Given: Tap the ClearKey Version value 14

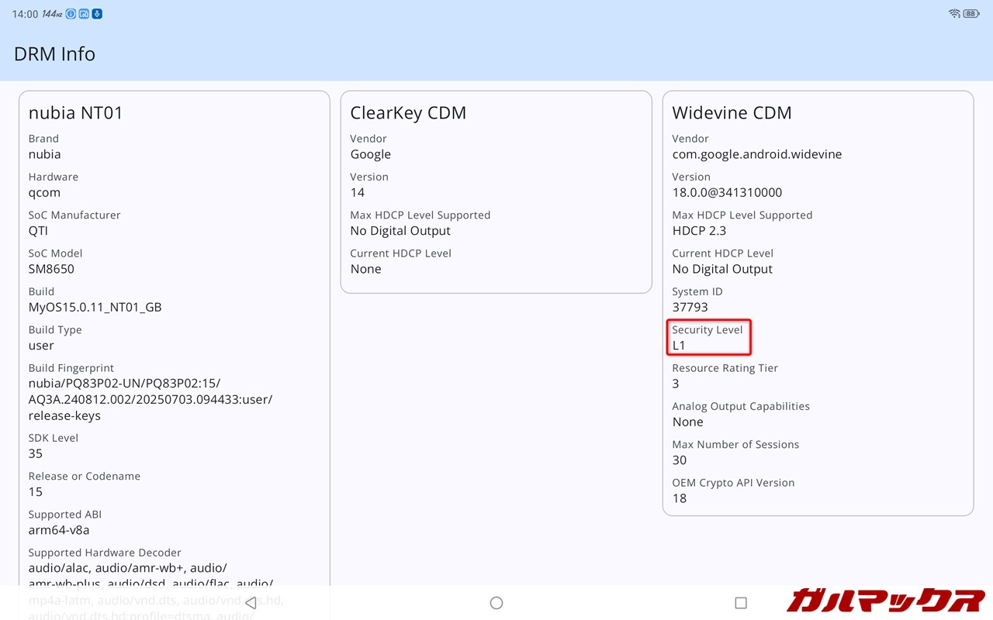Looking at the screenshot, I should click(358, 193).
